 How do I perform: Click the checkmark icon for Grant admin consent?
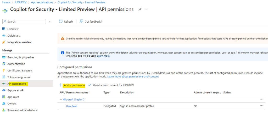click(90, 85)
